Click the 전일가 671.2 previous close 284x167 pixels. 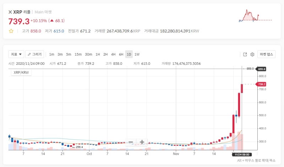[79, 31]
